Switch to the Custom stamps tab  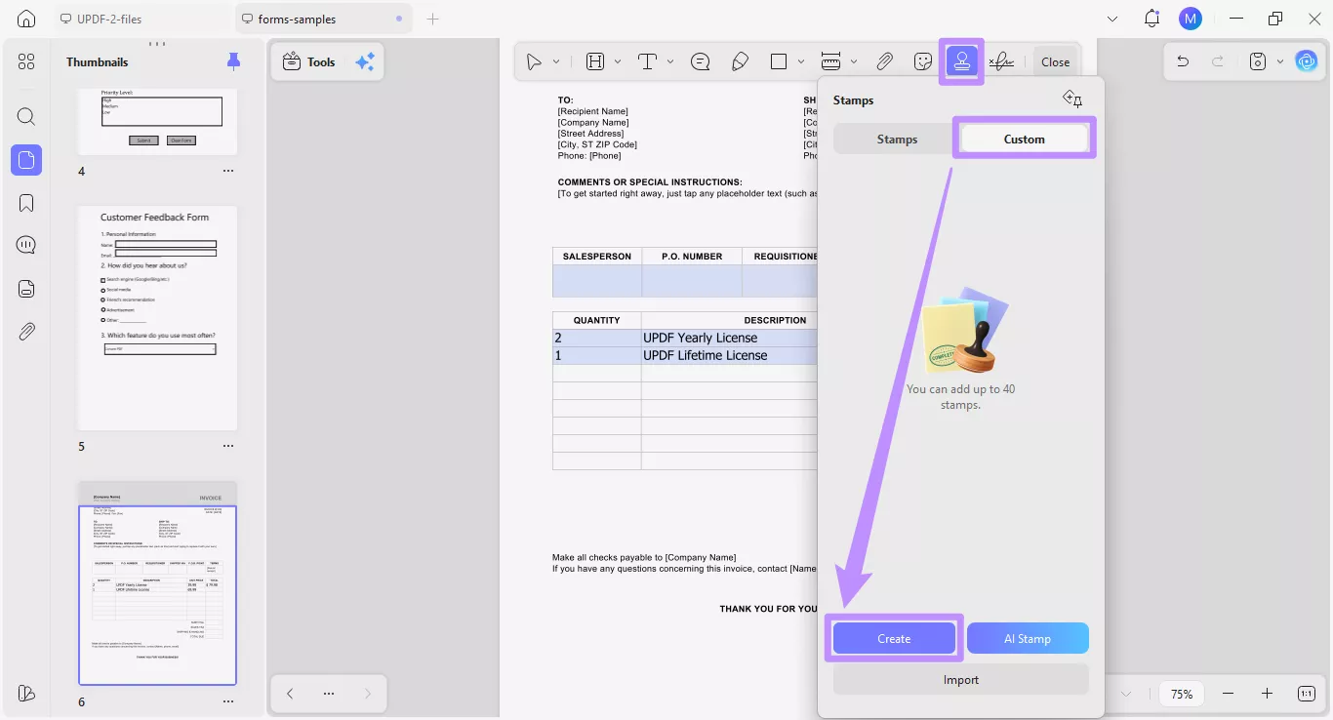[x=1025, y=140]
